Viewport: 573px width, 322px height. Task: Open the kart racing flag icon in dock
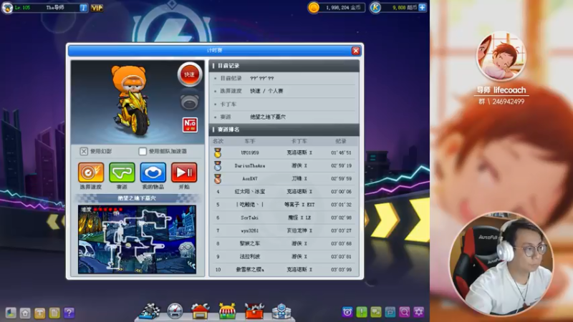[150, 311]
